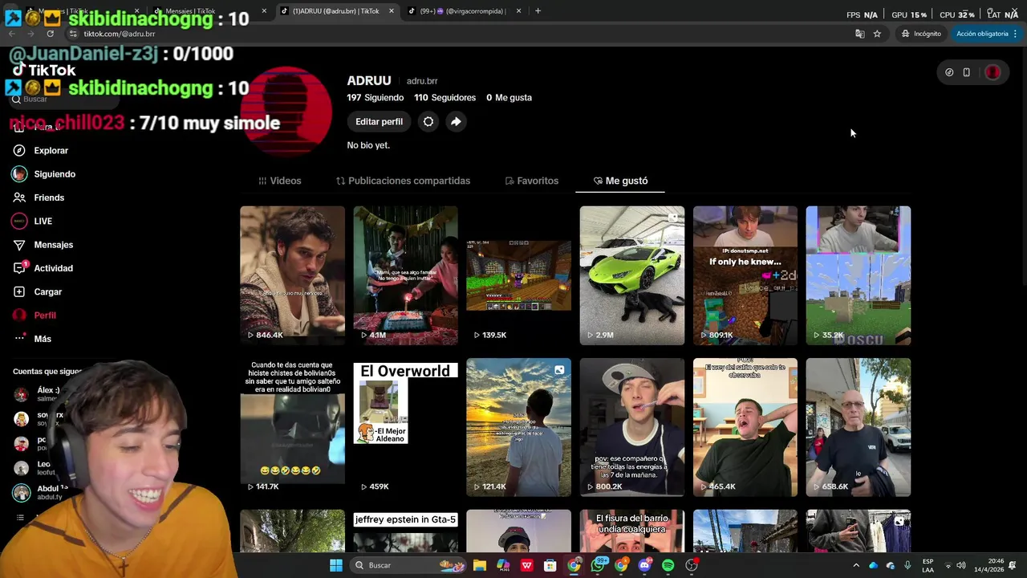1027x578 pixels.
Task: Bookmark this page with the star icon
Action: [877, 34]
